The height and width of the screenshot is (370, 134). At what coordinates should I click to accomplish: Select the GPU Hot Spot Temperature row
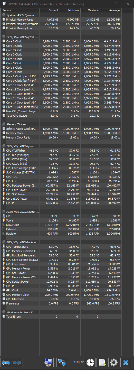(x=61, y=255)
